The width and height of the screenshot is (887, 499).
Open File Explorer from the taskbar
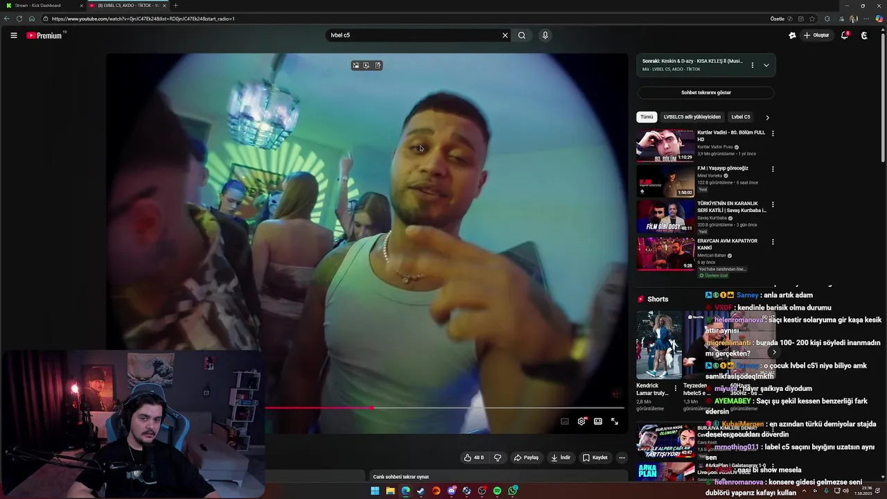coord(390,491)
